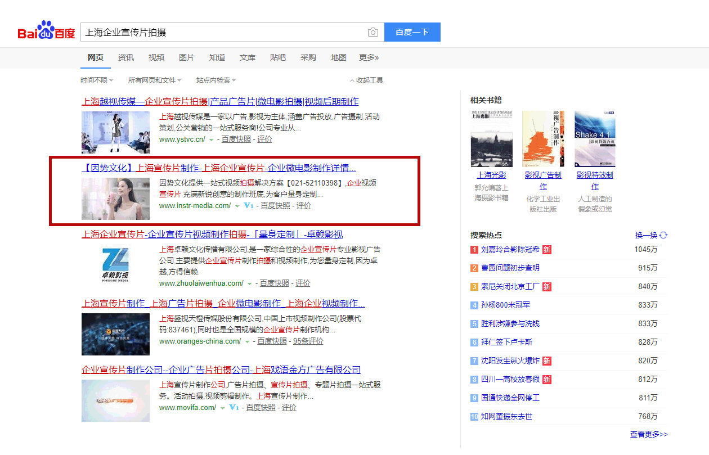Open 百度快照 for ystvc.cn result
The width and height of the screenshot is (709, 455).
236,139
